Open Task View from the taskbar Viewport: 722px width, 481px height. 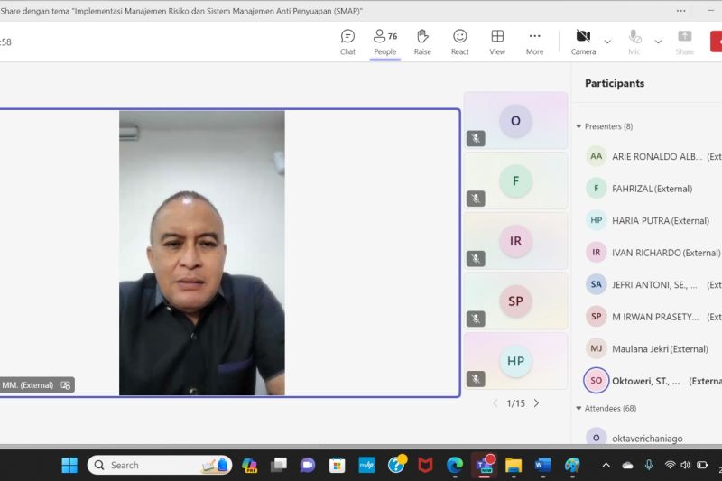[x=279, y=465]
